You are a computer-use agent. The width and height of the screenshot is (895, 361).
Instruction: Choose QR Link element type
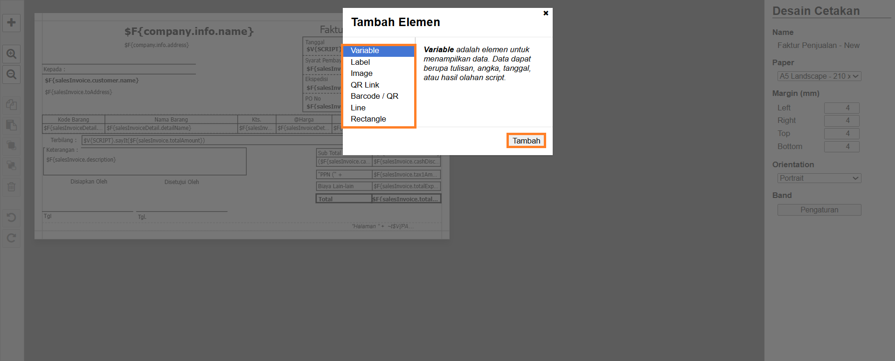(365, 85)
